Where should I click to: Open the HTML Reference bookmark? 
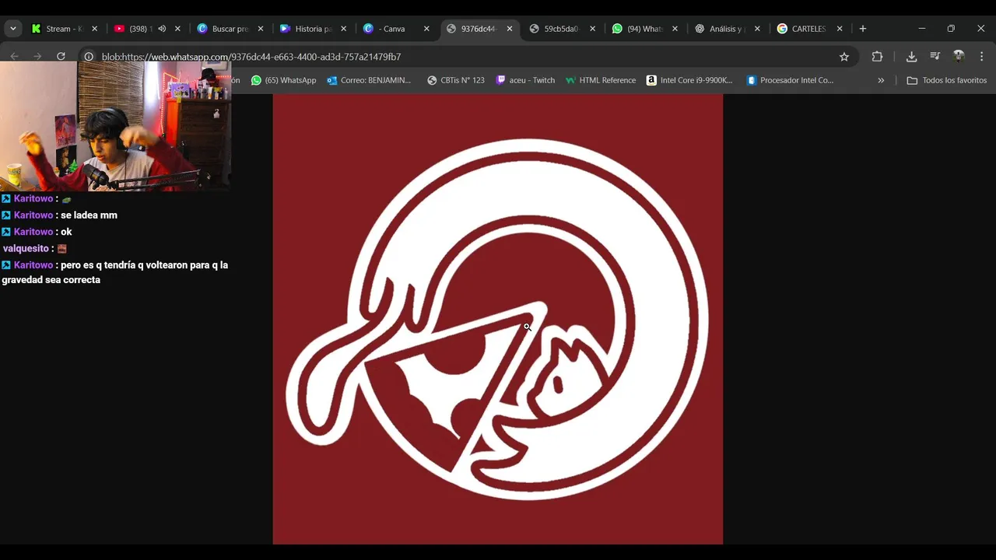tap(601, 80)
